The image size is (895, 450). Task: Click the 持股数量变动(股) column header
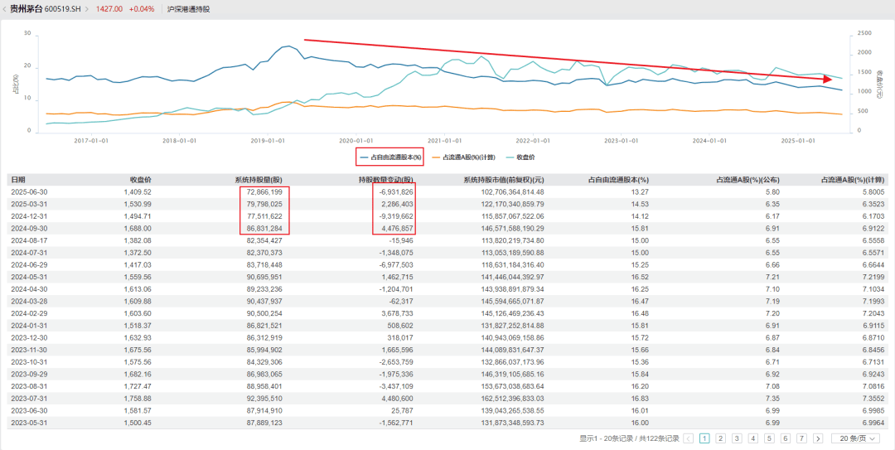[x=385, y=179]
